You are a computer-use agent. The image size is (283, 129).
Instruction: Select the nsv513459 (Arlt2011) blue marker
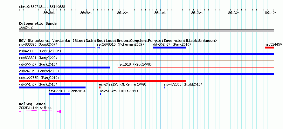(x=100, y=94)
